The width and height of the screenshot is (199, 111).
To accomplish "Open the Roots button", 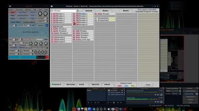I will tap(105, 11).
